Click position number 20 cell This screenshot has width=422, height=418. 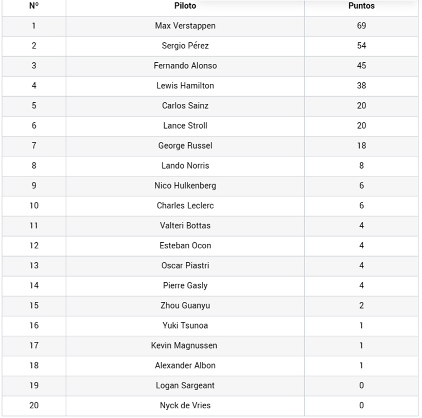pos(34,405)
